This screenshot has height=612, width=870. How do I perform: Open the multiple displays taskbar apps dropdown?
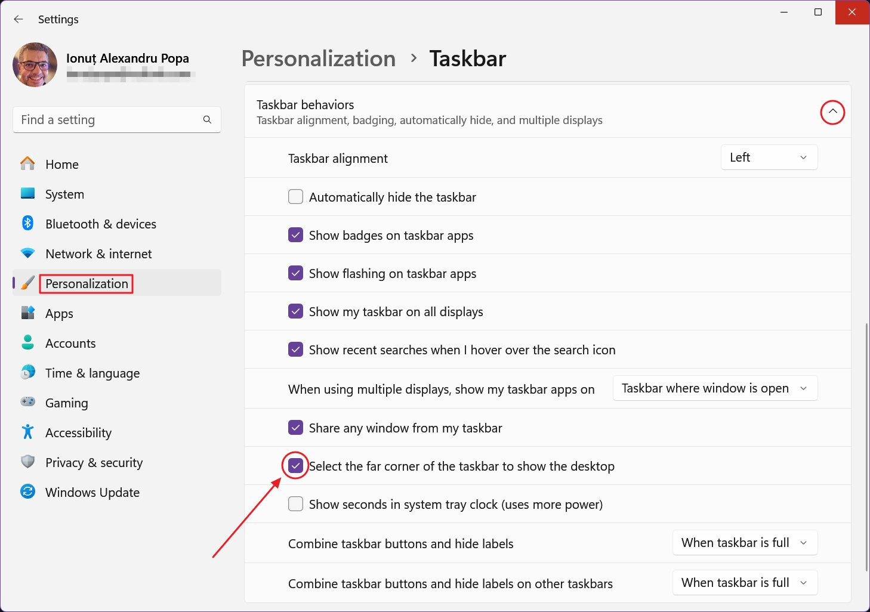coord(714,388)
